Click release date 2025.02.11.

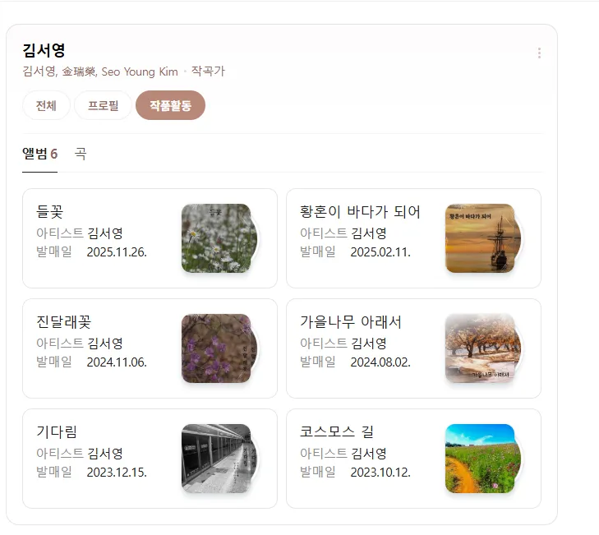(380, 252)
